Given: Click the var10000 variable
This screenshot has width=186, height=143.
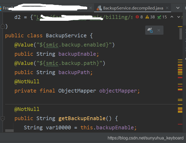Looking at the screenshot, I should [58, 127].
